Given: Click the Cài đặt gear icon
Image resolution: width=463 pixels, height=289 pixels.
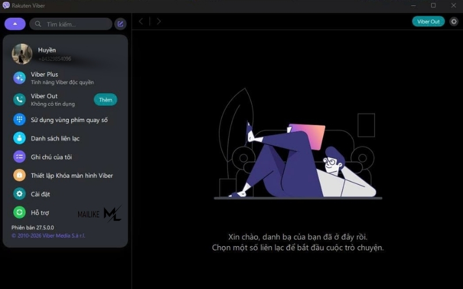Looking at the screenshot, I should 20,194.
